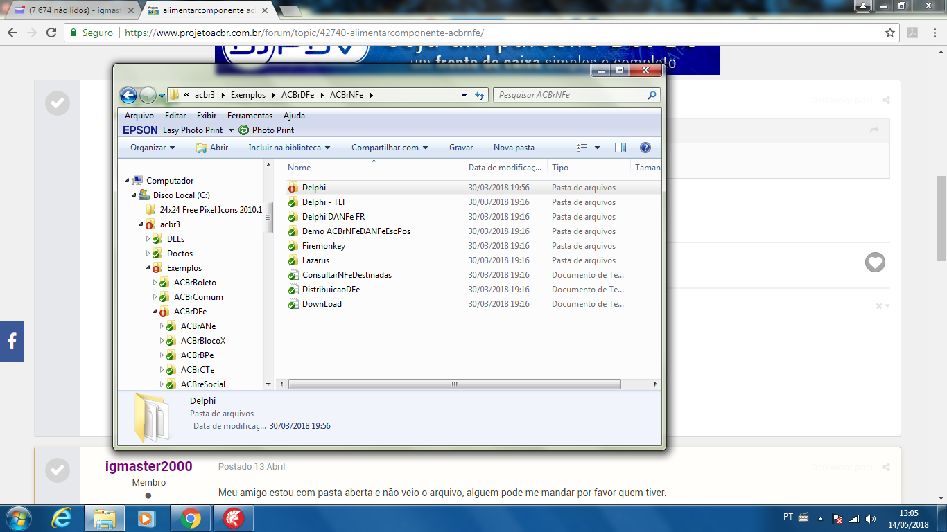Open the recent pages dropdown arrow
This screenshot has height=532, width=947.
pyautogui.click(x=162, y=96)
